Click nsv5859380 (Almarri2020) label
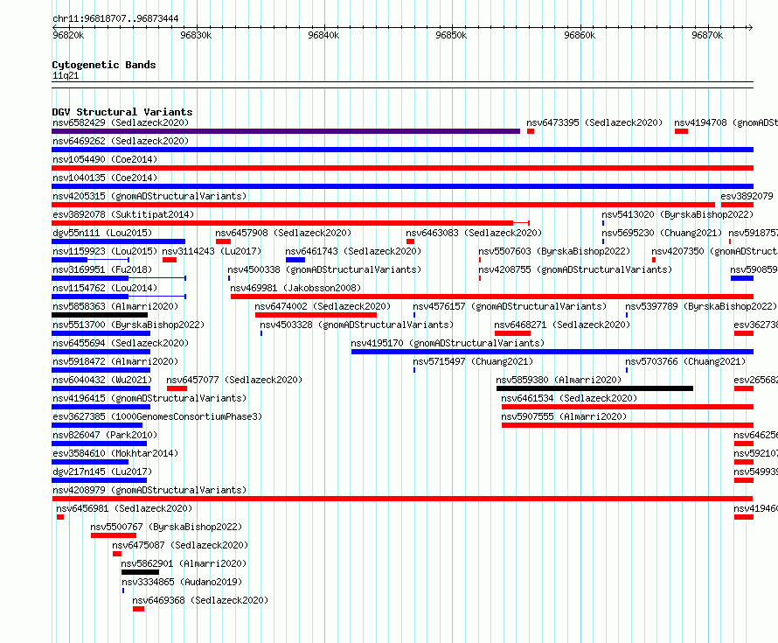Image resolution: width=778 pixels, height=643 pixels. [559, 380]
